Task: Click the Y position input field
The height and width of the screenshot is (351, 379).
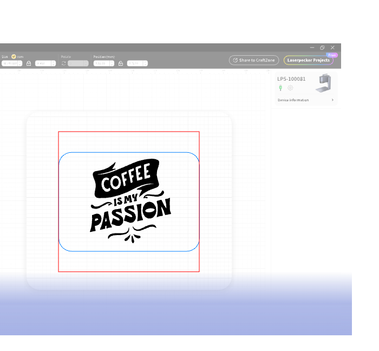Action: point(134,63)
